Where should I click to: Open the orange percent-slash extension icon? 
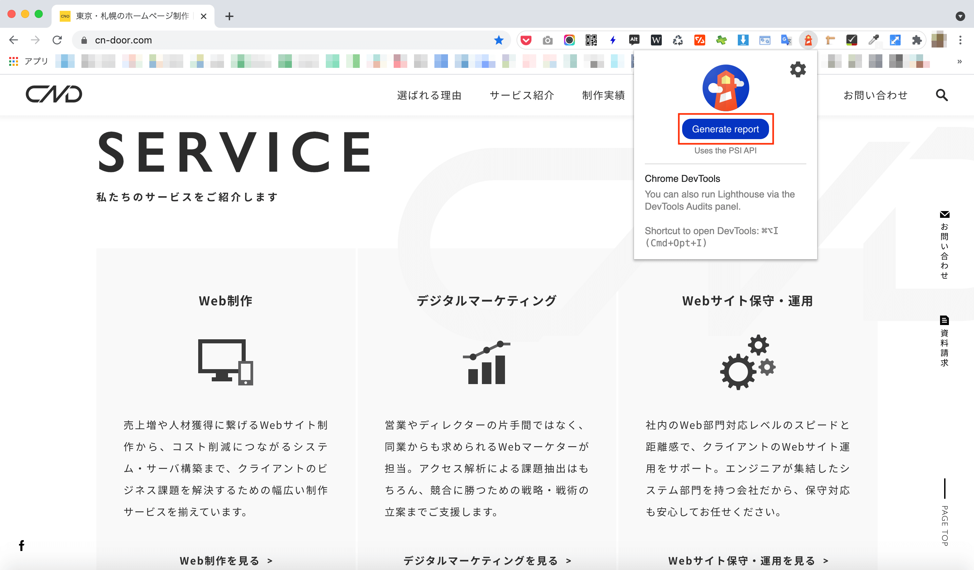coord(699,40)
